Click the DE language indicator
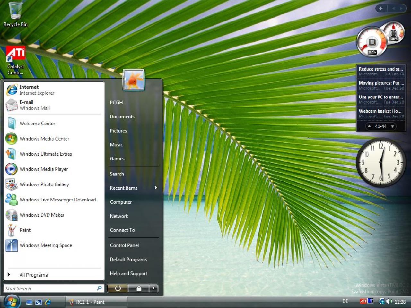This screenshot has width=411, height=308. click(345, 301)
